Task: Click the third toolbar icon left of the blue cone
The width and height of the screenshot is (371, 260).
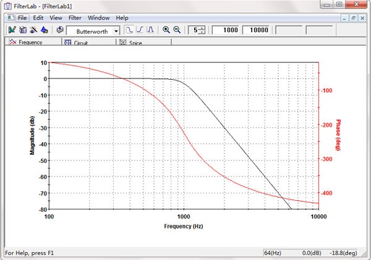Action: pyautogui.click(x=33, y=30)
